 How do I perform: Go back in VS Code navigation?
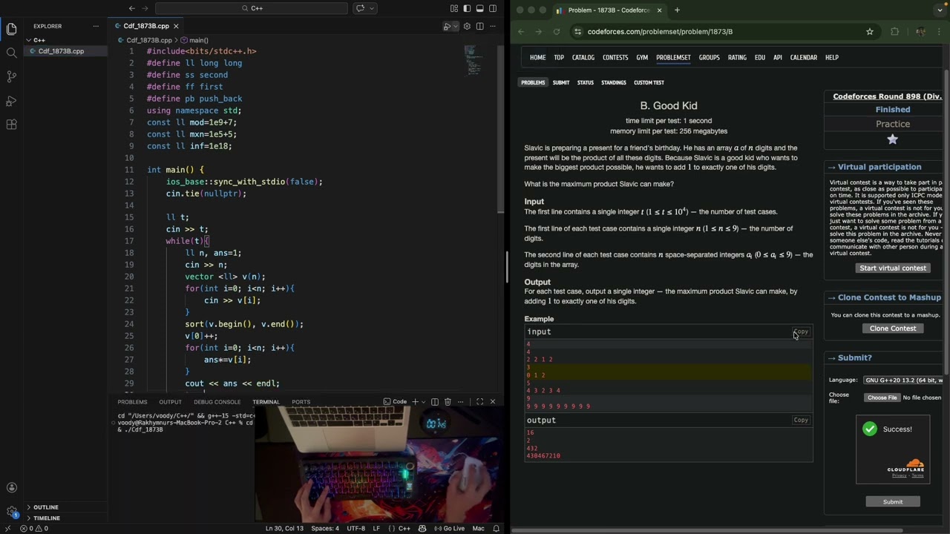click(x=131, y=8)
